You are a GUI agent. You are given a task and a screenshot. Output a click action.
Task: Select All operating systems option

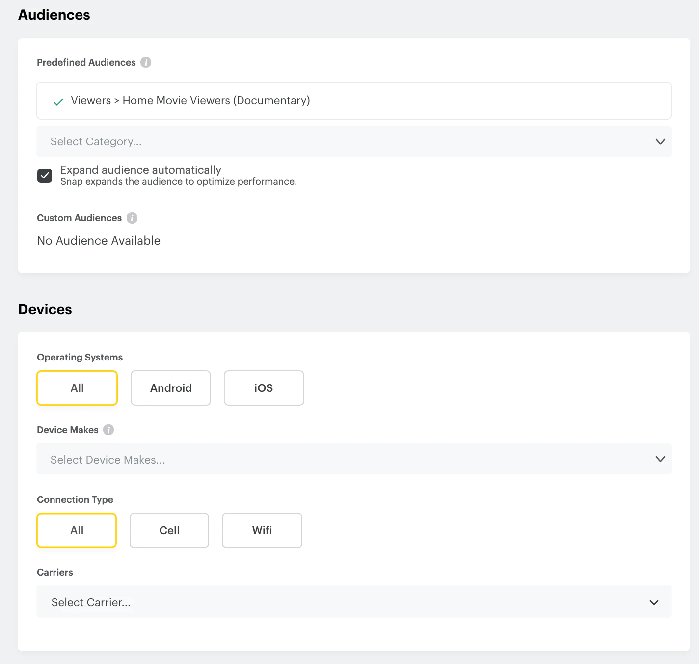click(x=77, y=388)
